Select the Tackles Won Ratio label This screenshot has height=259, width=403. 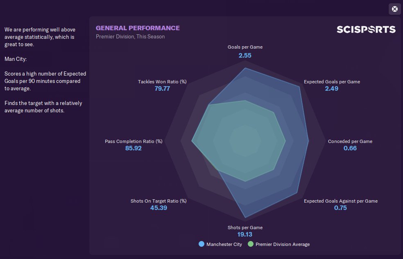[x=162, y=82]
